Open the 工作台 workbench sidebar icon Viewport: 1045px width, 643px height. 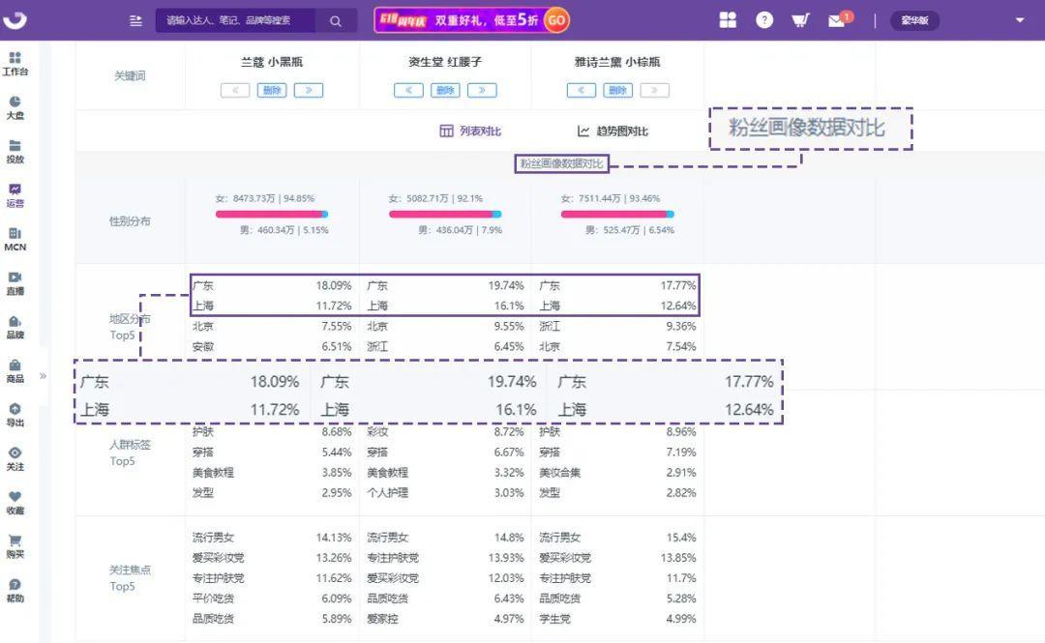[16, 63]
